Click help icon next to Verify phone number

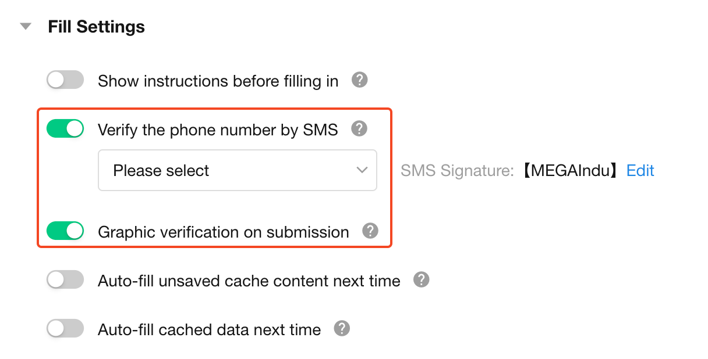tap(360, 129)
